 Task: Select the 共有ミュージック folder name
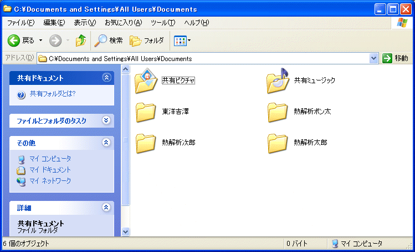pos(315,80)
